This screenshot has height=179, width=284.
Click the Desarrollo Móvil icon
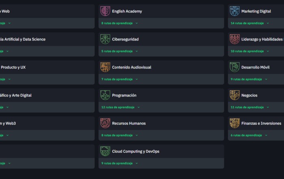[x=235, y=67]
